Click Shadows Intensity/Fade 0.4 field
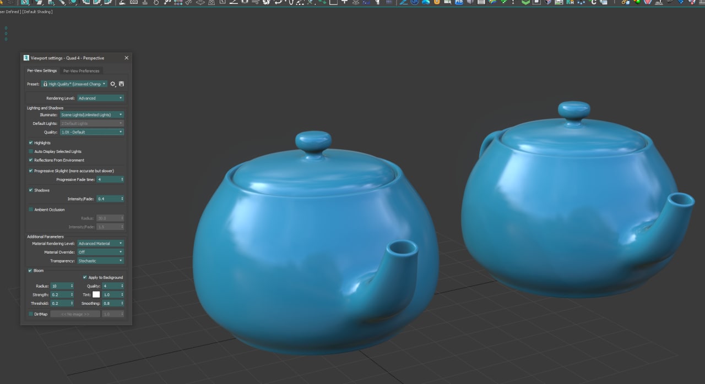 point(110,199)
